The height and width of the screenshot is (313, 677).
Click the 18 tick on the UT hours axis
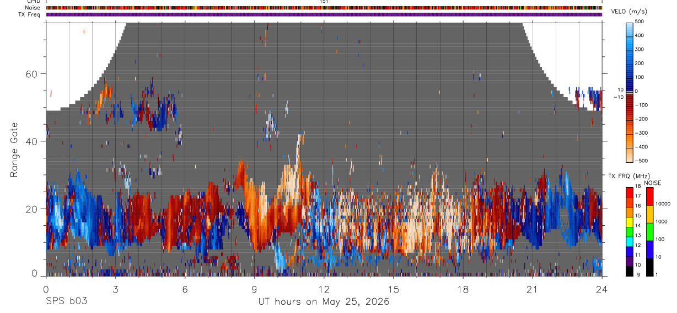point(463,289)
